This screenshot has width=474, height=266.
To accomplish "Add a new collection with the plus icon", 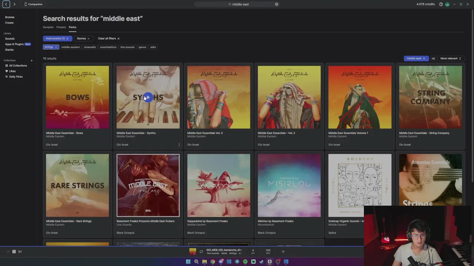I will click(x=31, y=60).
